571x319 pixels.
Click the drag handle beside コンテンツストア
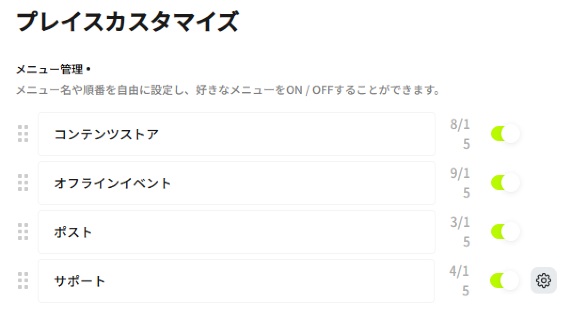[x=23, y=134]
